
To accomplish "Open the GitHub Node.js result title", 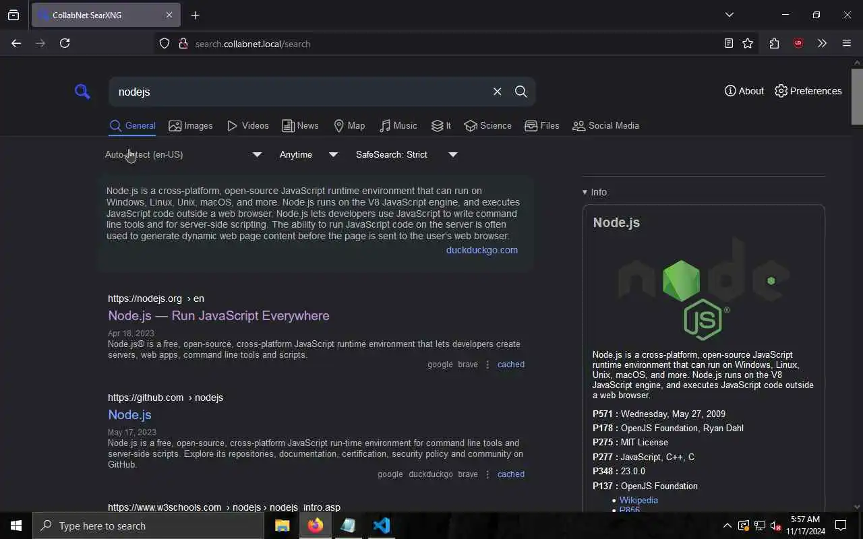I will pos(129,414).
